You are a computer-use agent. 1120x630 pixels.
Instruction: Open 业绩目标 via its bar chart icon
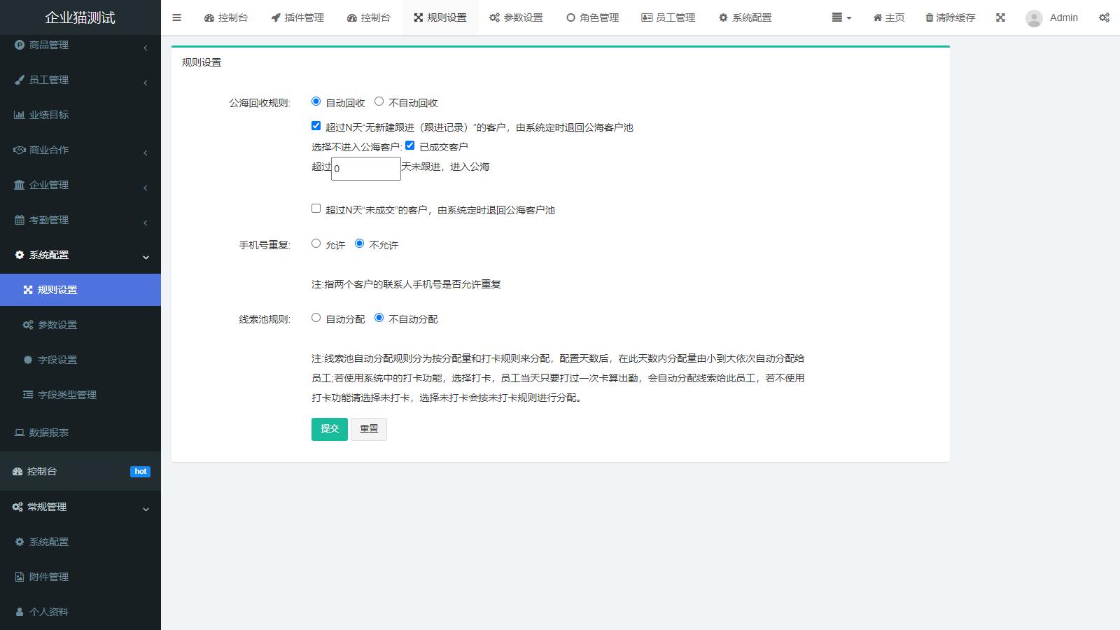(19, 115)
